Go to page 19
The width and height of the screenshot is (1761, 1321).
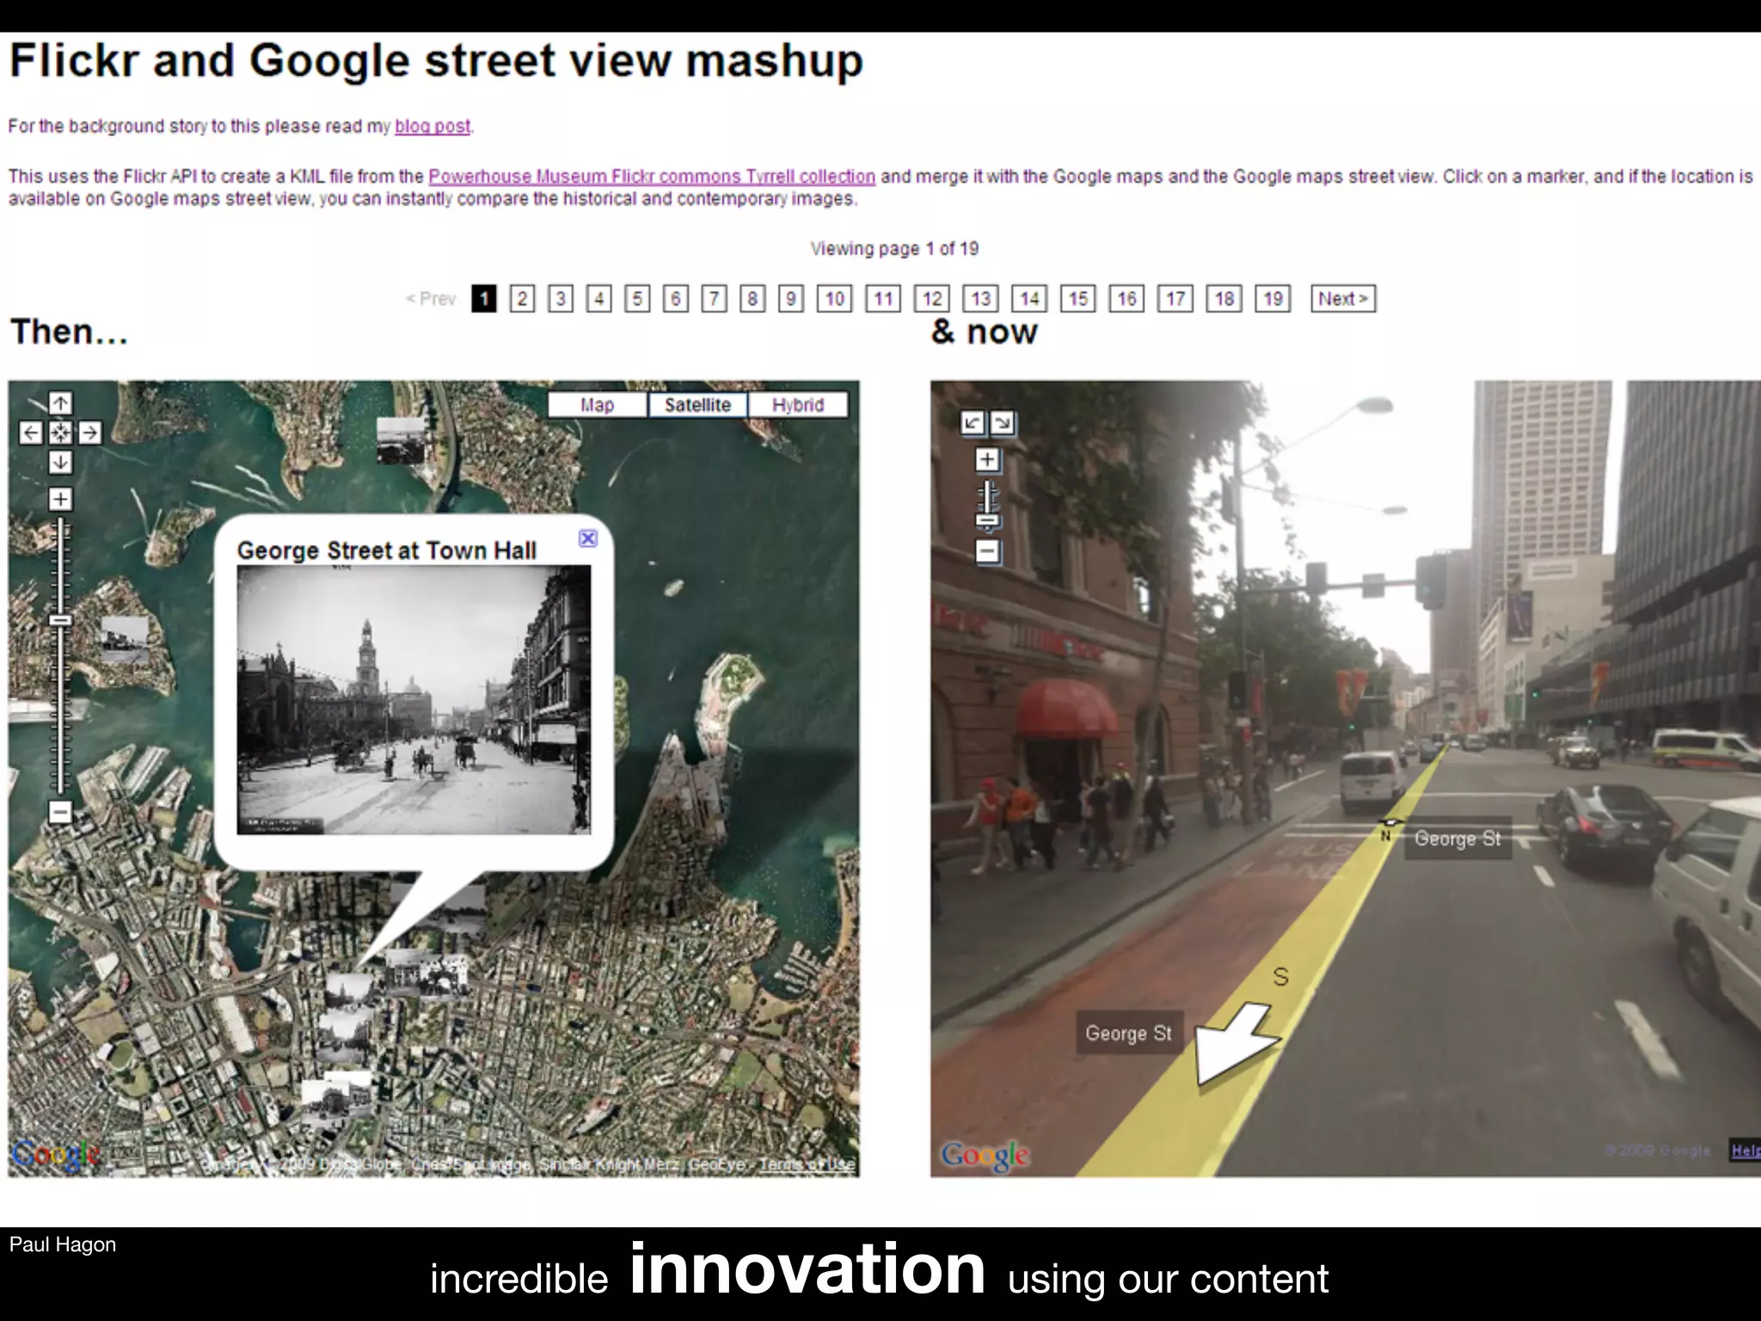coord(1273,298)
